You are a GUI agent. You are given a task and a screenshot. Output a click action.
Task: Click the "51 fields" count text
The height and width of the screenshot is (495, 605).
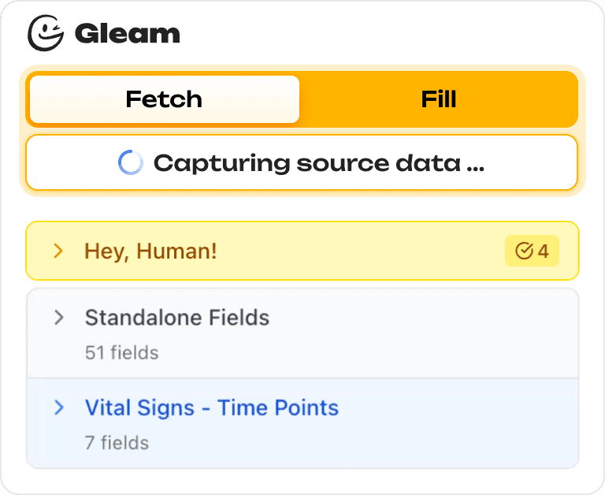tap(121, 352)
